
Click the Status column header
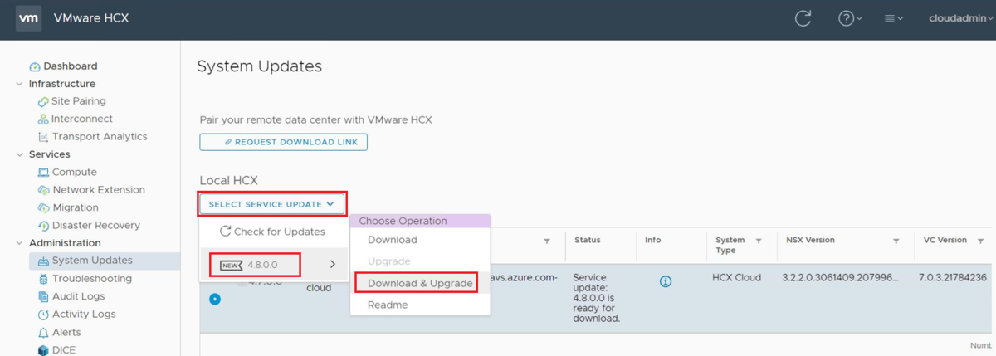point(588,241)
